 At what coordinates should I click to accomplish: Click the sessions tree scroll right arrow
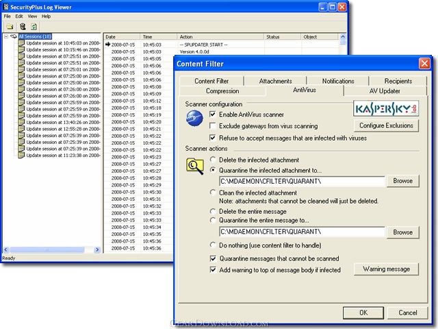[x=97, y=249]
